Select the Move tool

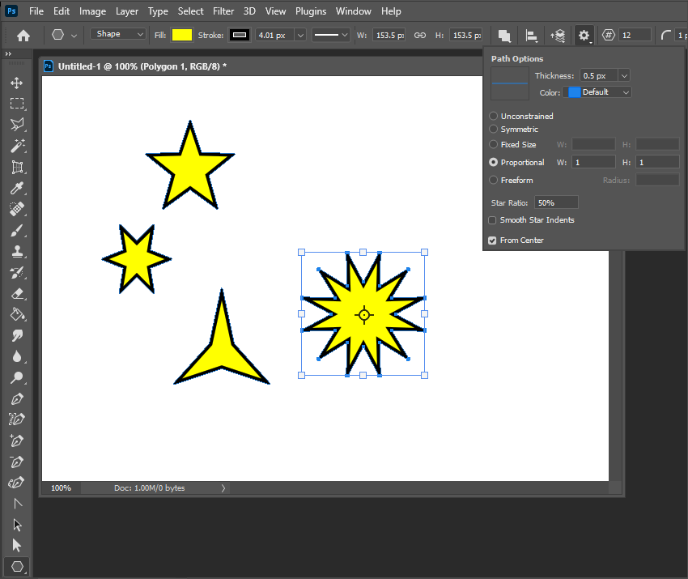(17, 83)
